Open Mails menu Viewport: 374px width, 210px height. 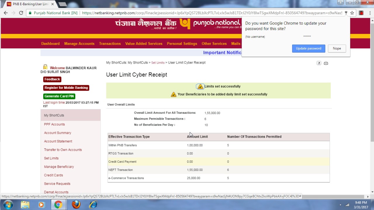click(x=236, y=43)
